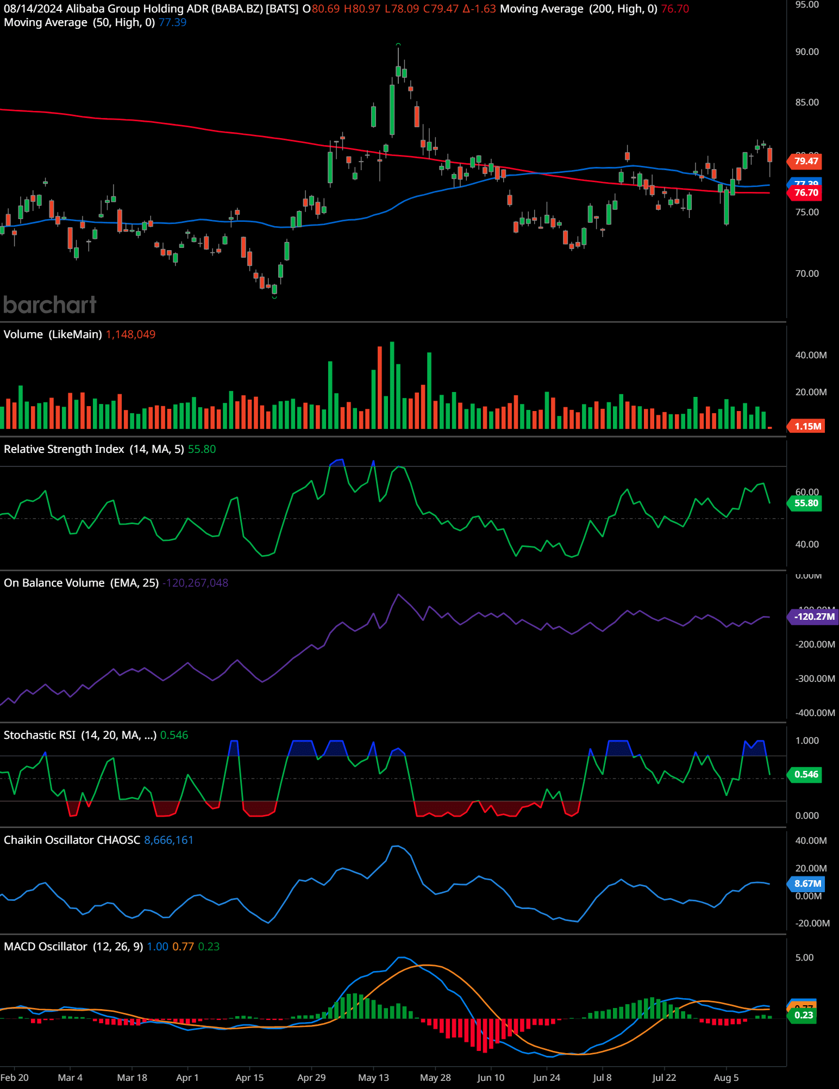Click the 70.00 price axis label
Viewport: 839px width, 1089px height.
pos(807,273)
